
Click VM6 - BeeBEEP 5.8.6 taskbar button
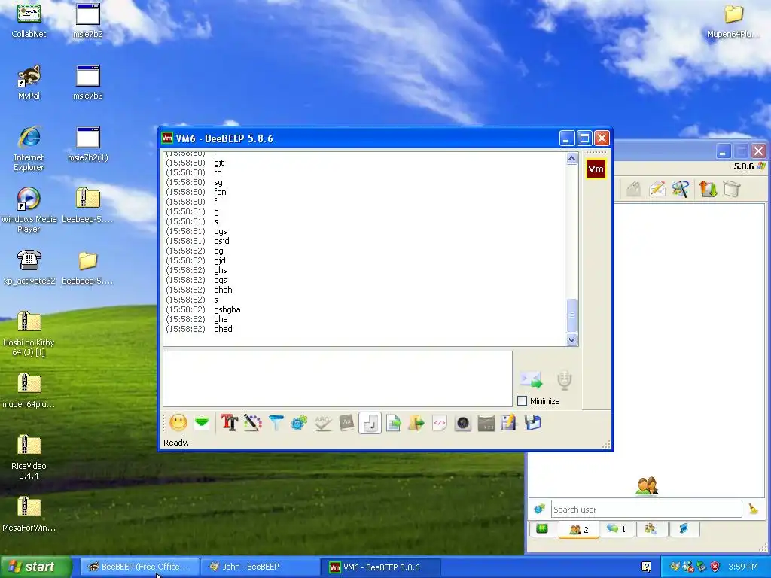[380, 567]
